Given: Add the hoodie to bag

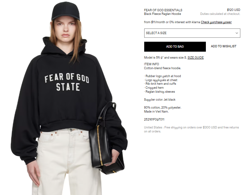Looking at the screenshot, I should pyautogui.click(x=175, y=47).
